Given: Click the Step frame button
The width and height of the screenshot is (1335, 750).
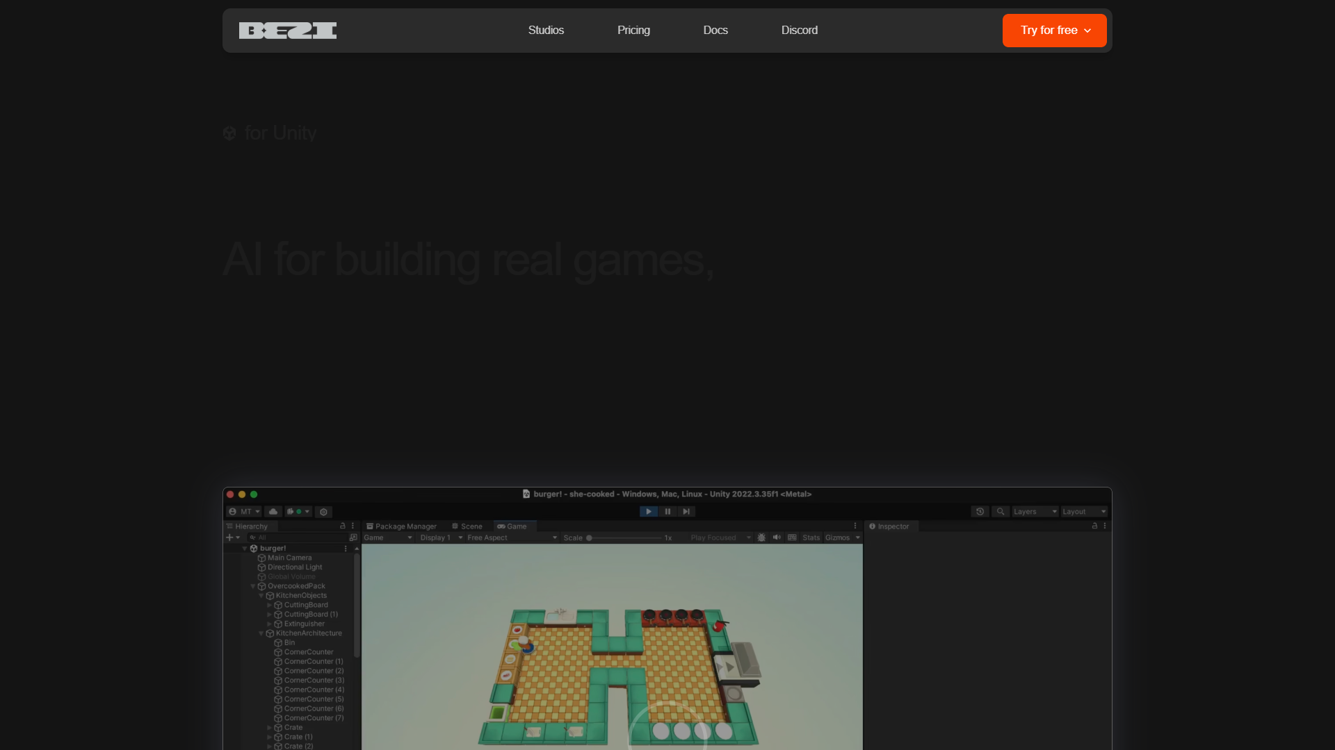Looking at the screenshot, I should click(x=686, y=512).
